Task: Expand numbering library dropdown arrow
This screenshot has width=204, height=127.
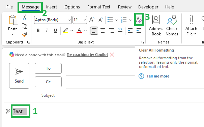Action: click(x=130, y=20)
